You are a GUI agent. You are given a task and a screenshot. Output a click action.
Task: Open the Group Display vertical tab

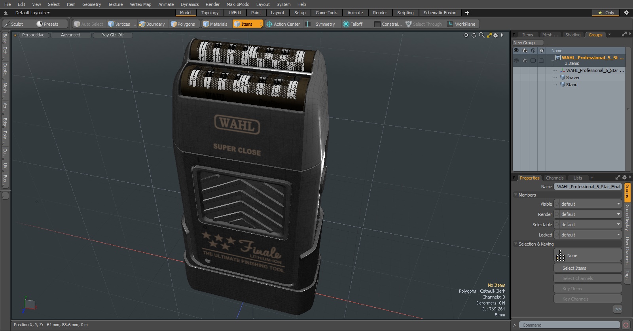pyautogui.click(x=627, y=218)
